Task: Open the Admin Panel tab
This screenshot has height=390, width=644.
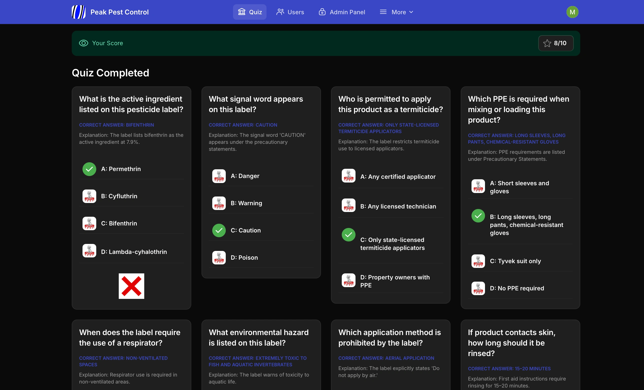Action: [341, 12]
